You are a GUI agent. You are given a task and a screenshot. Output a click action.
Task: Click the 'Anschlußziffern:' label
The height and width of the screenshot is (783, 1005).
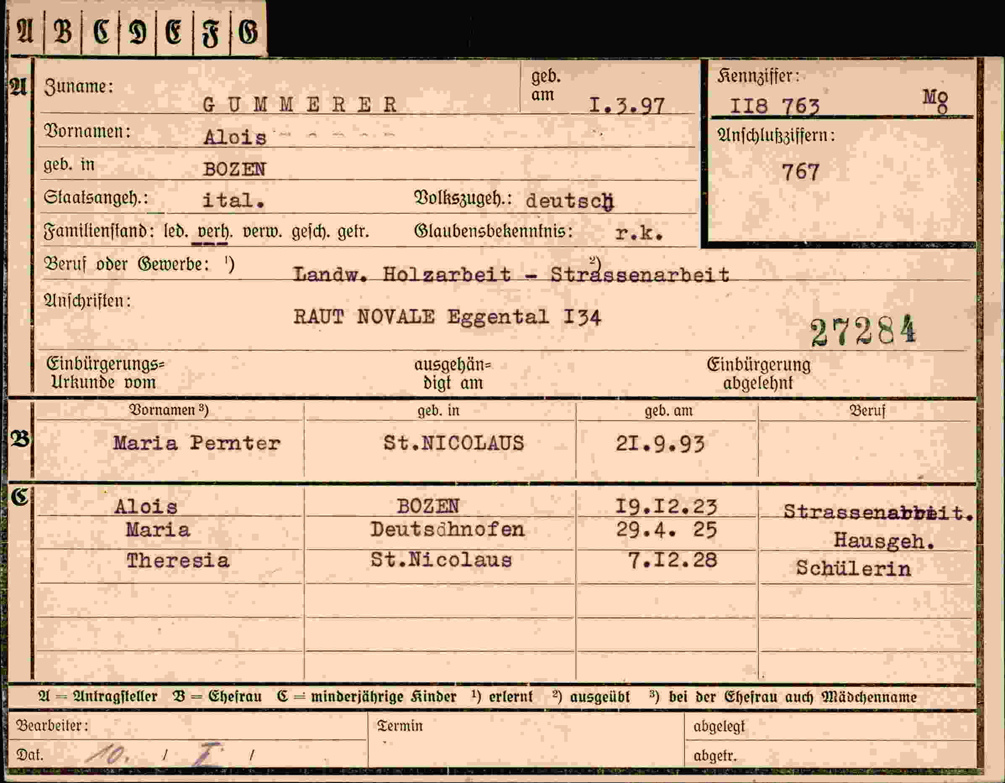click(x=776, y=135)
